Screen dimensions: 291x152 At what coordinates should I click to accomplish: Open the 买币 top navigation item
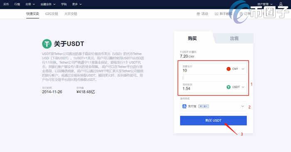pos(6,4)
